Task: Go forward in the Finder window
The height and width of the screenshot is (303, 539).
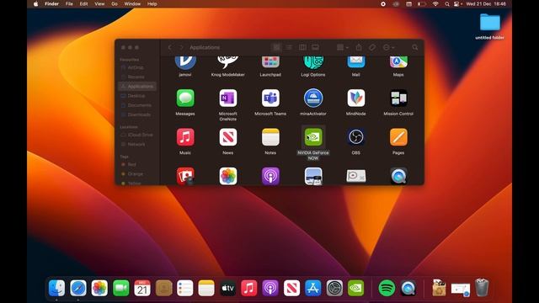Action: [181, 47]
